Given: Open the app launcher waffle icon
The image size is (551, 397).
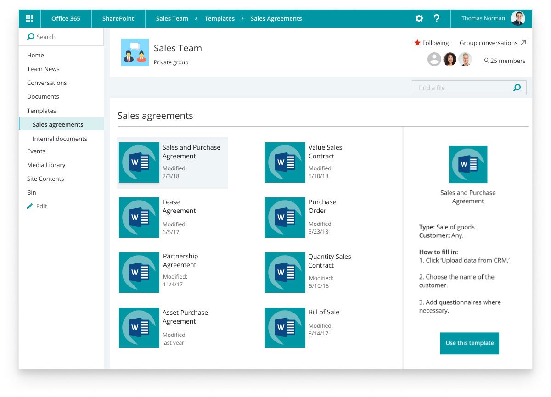Looking at the screenshot, I should click(29, 18).
